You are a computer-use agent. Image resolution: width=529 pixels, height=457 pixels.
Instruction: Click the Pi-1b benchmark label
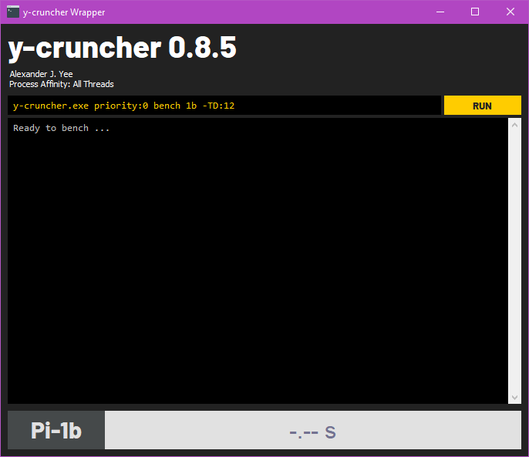click(56, 430)
